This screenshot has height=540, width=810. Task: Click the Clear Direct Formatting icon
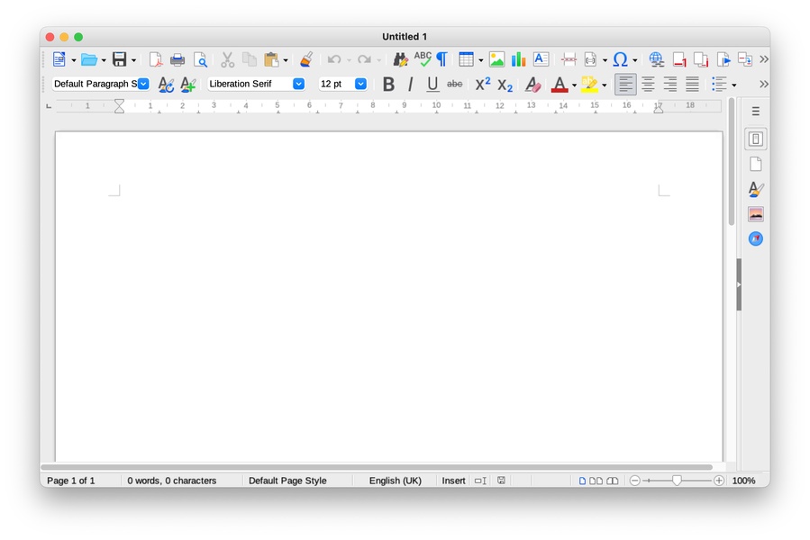point(532,85)
